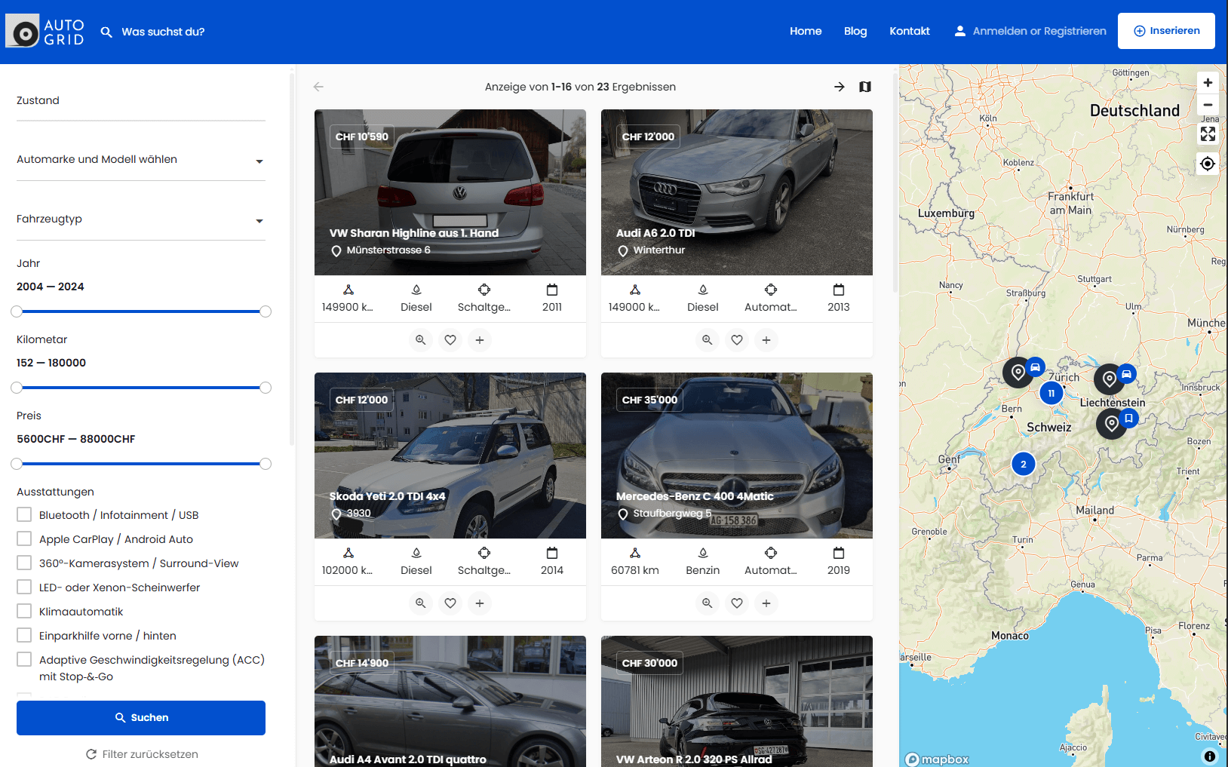
Task: Click the Winterthur location text
Action: 659,250
